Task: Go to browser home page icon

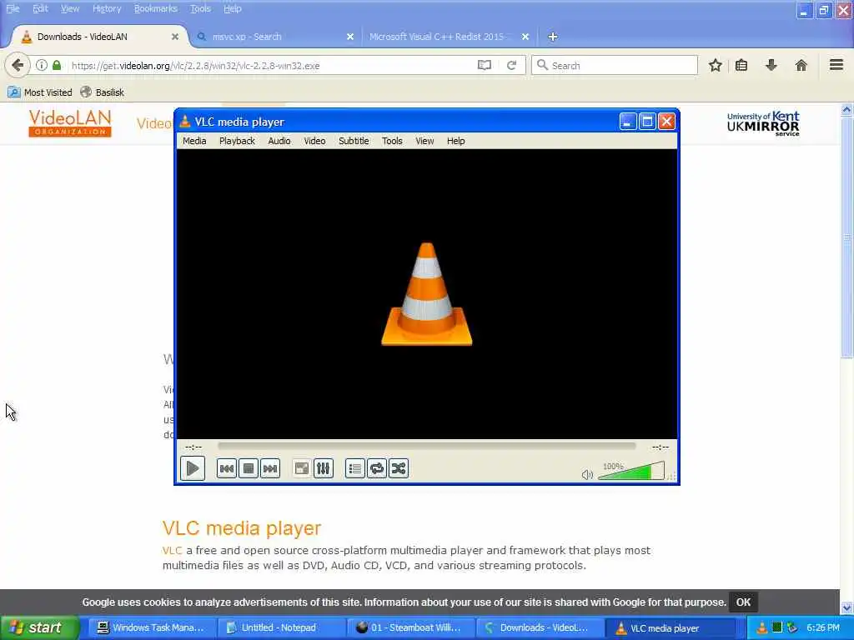Action: [801, 65]
